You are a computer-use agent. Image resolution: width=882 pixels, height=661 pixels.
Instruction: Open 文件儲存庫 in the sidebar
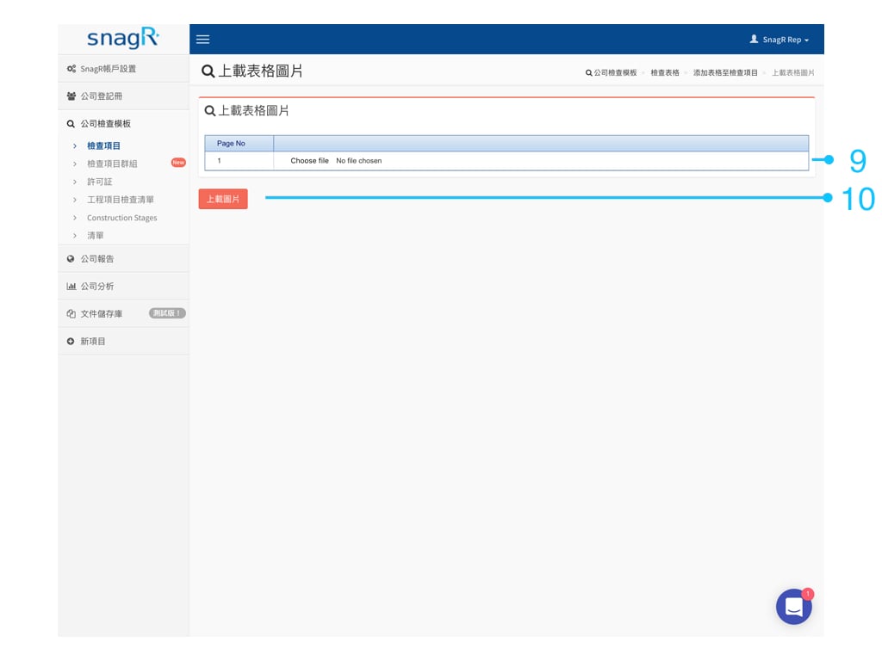pos(123,313)
